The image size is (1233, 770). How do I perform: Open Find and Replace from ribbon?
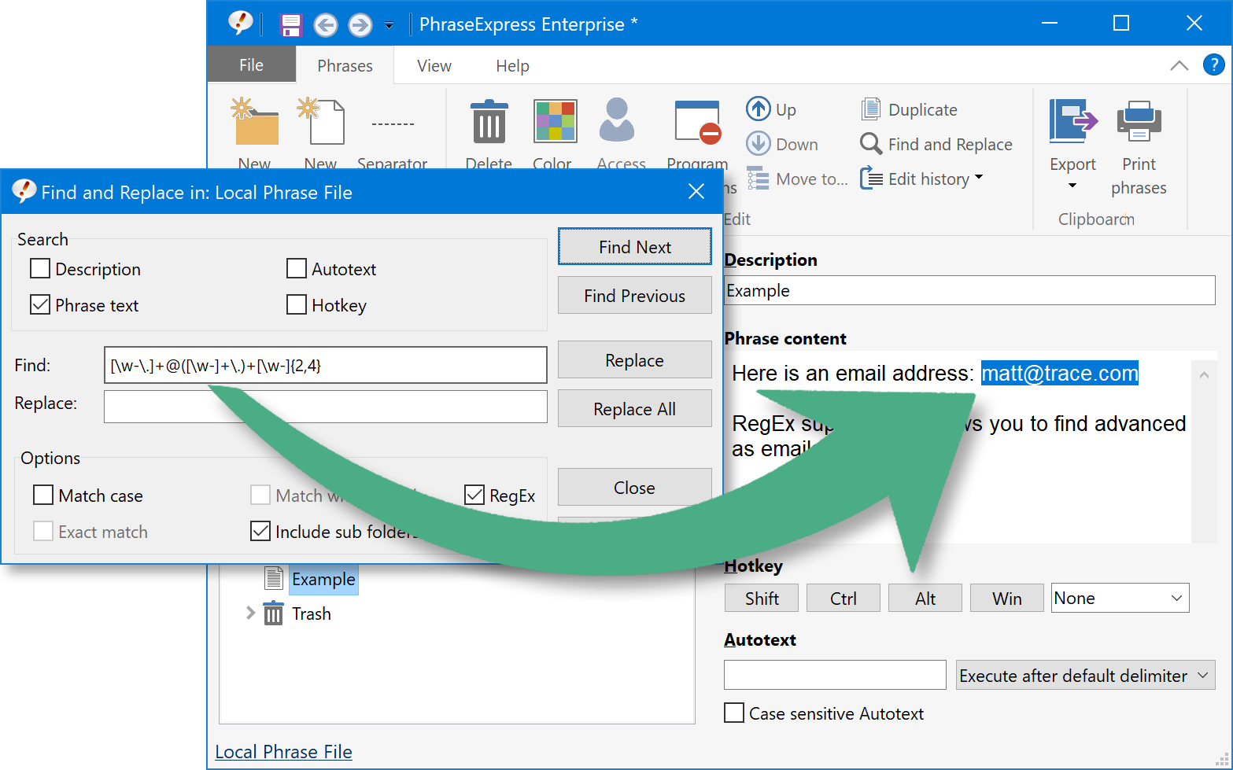936,144
